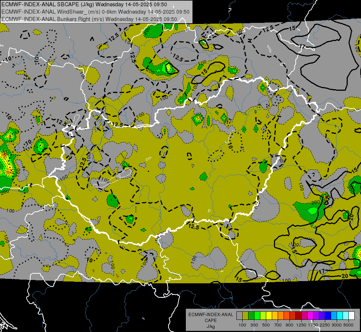Click the SBCAPE (J/kg) title line
This screenshot has height=332, width=361.
tap(84, 4)
